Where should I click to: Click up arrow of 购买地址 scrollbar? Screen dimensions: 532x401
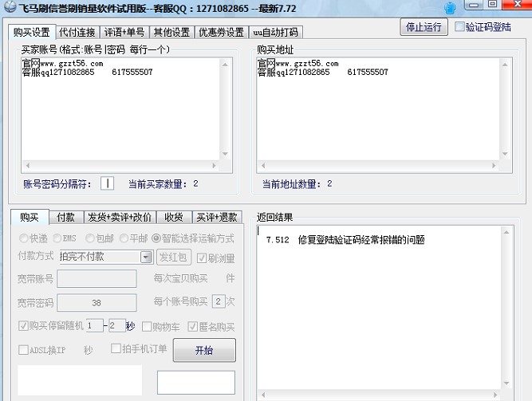pyautogui.click(x=505, y=65)
